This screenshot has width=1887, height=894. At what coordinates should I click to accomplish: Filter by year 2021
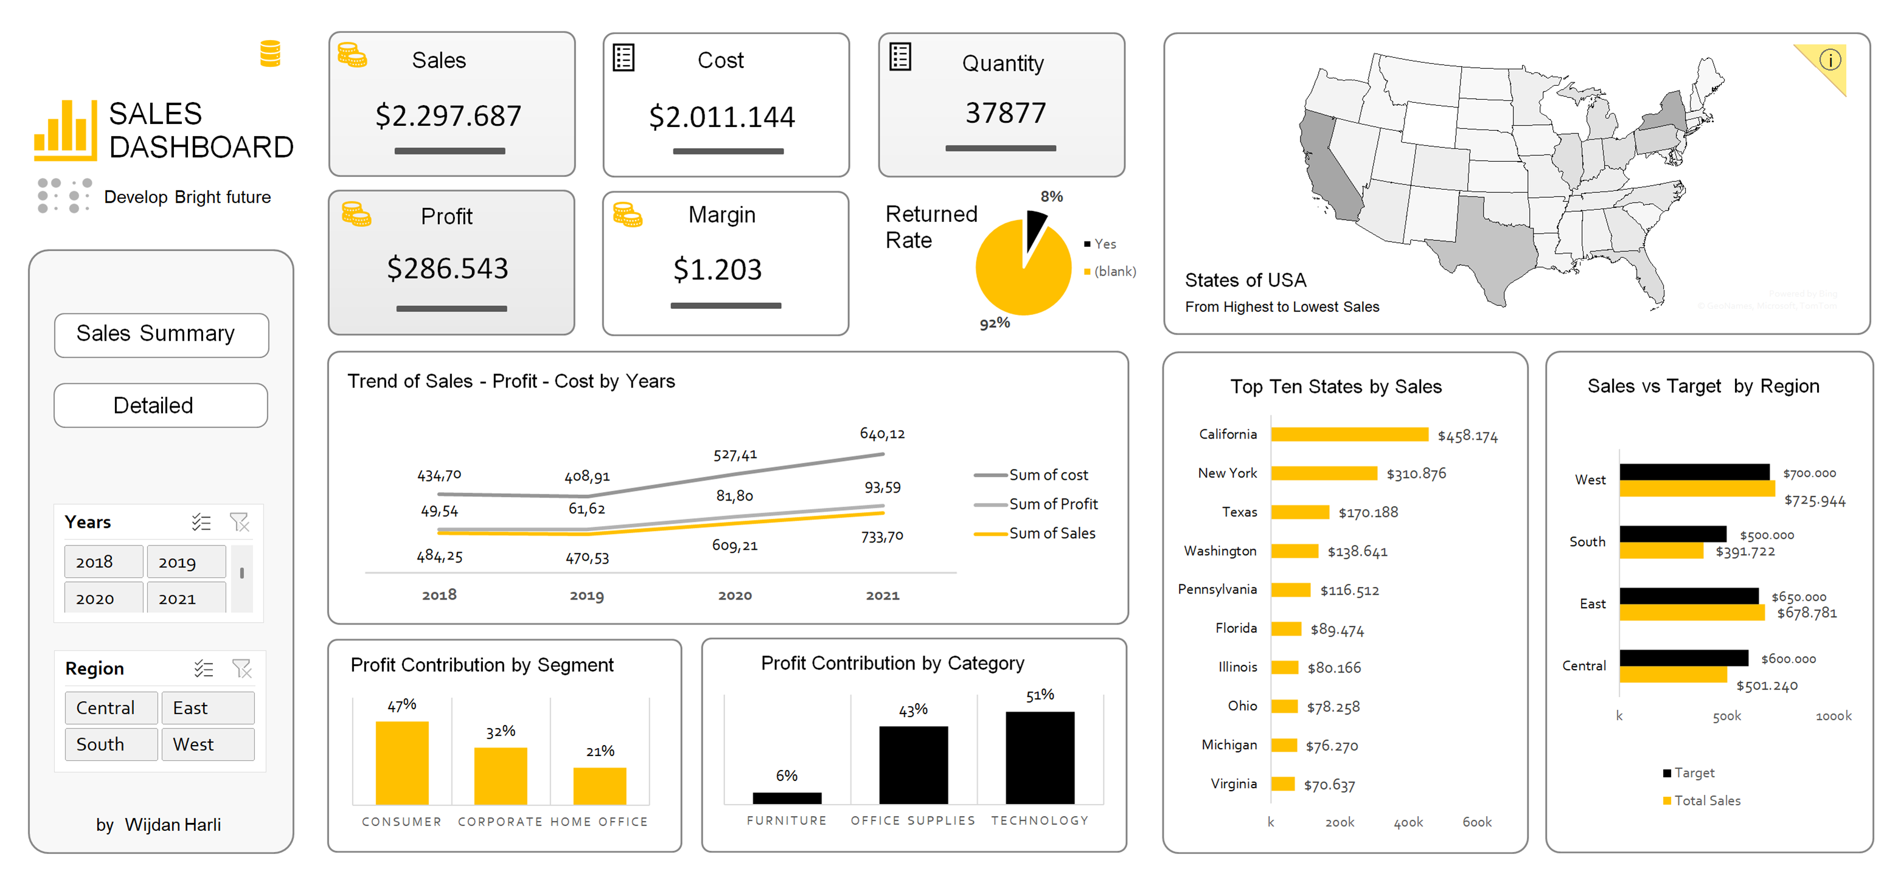click(186, 597)
